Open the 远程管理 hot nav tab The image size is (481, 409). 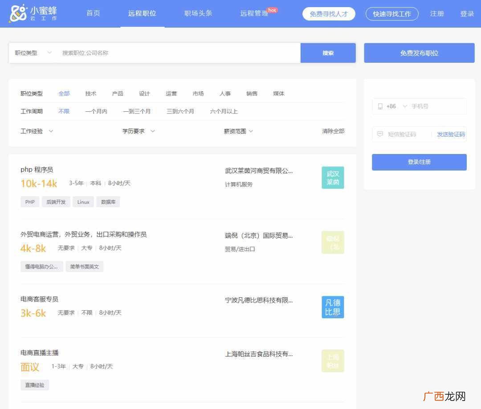(254, 13)
